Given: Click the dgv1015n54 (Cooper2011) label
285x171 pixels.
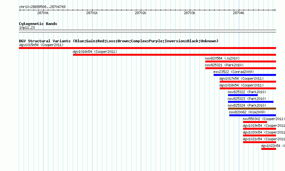Looking at the screenshot, I should (x=41, y=45).
